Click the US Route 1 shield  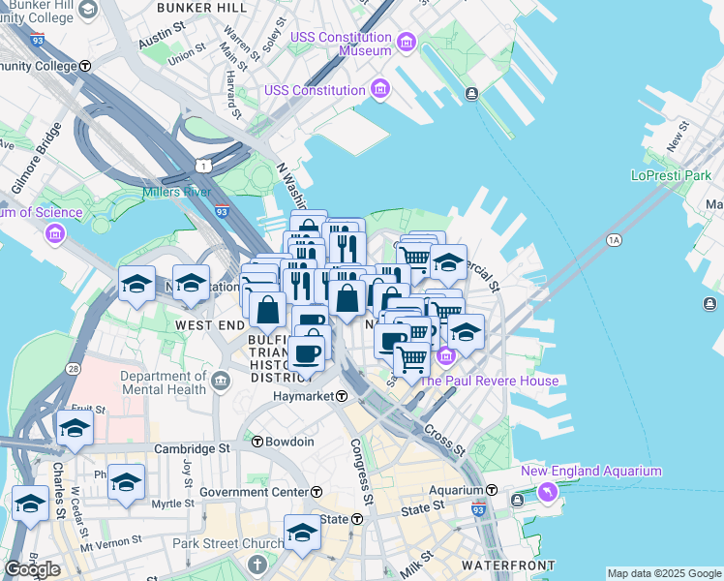pyautogui.click(x=202, y=166)
